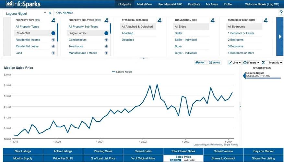Viewport: 284px width, 162px height.
Task: Click the Log Off link
Action: pos(272,4)
